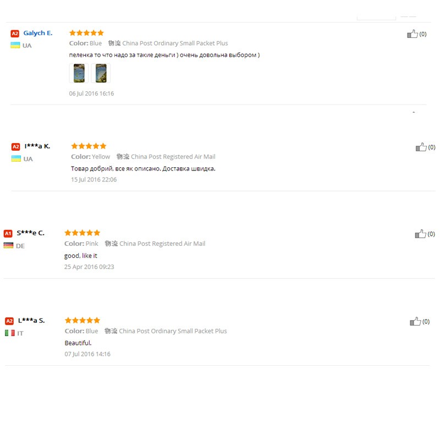Click the A2 buyer level badge beside Galych E.
The height and width of the screenshot is (440, 440).
[x=15, y=34]
